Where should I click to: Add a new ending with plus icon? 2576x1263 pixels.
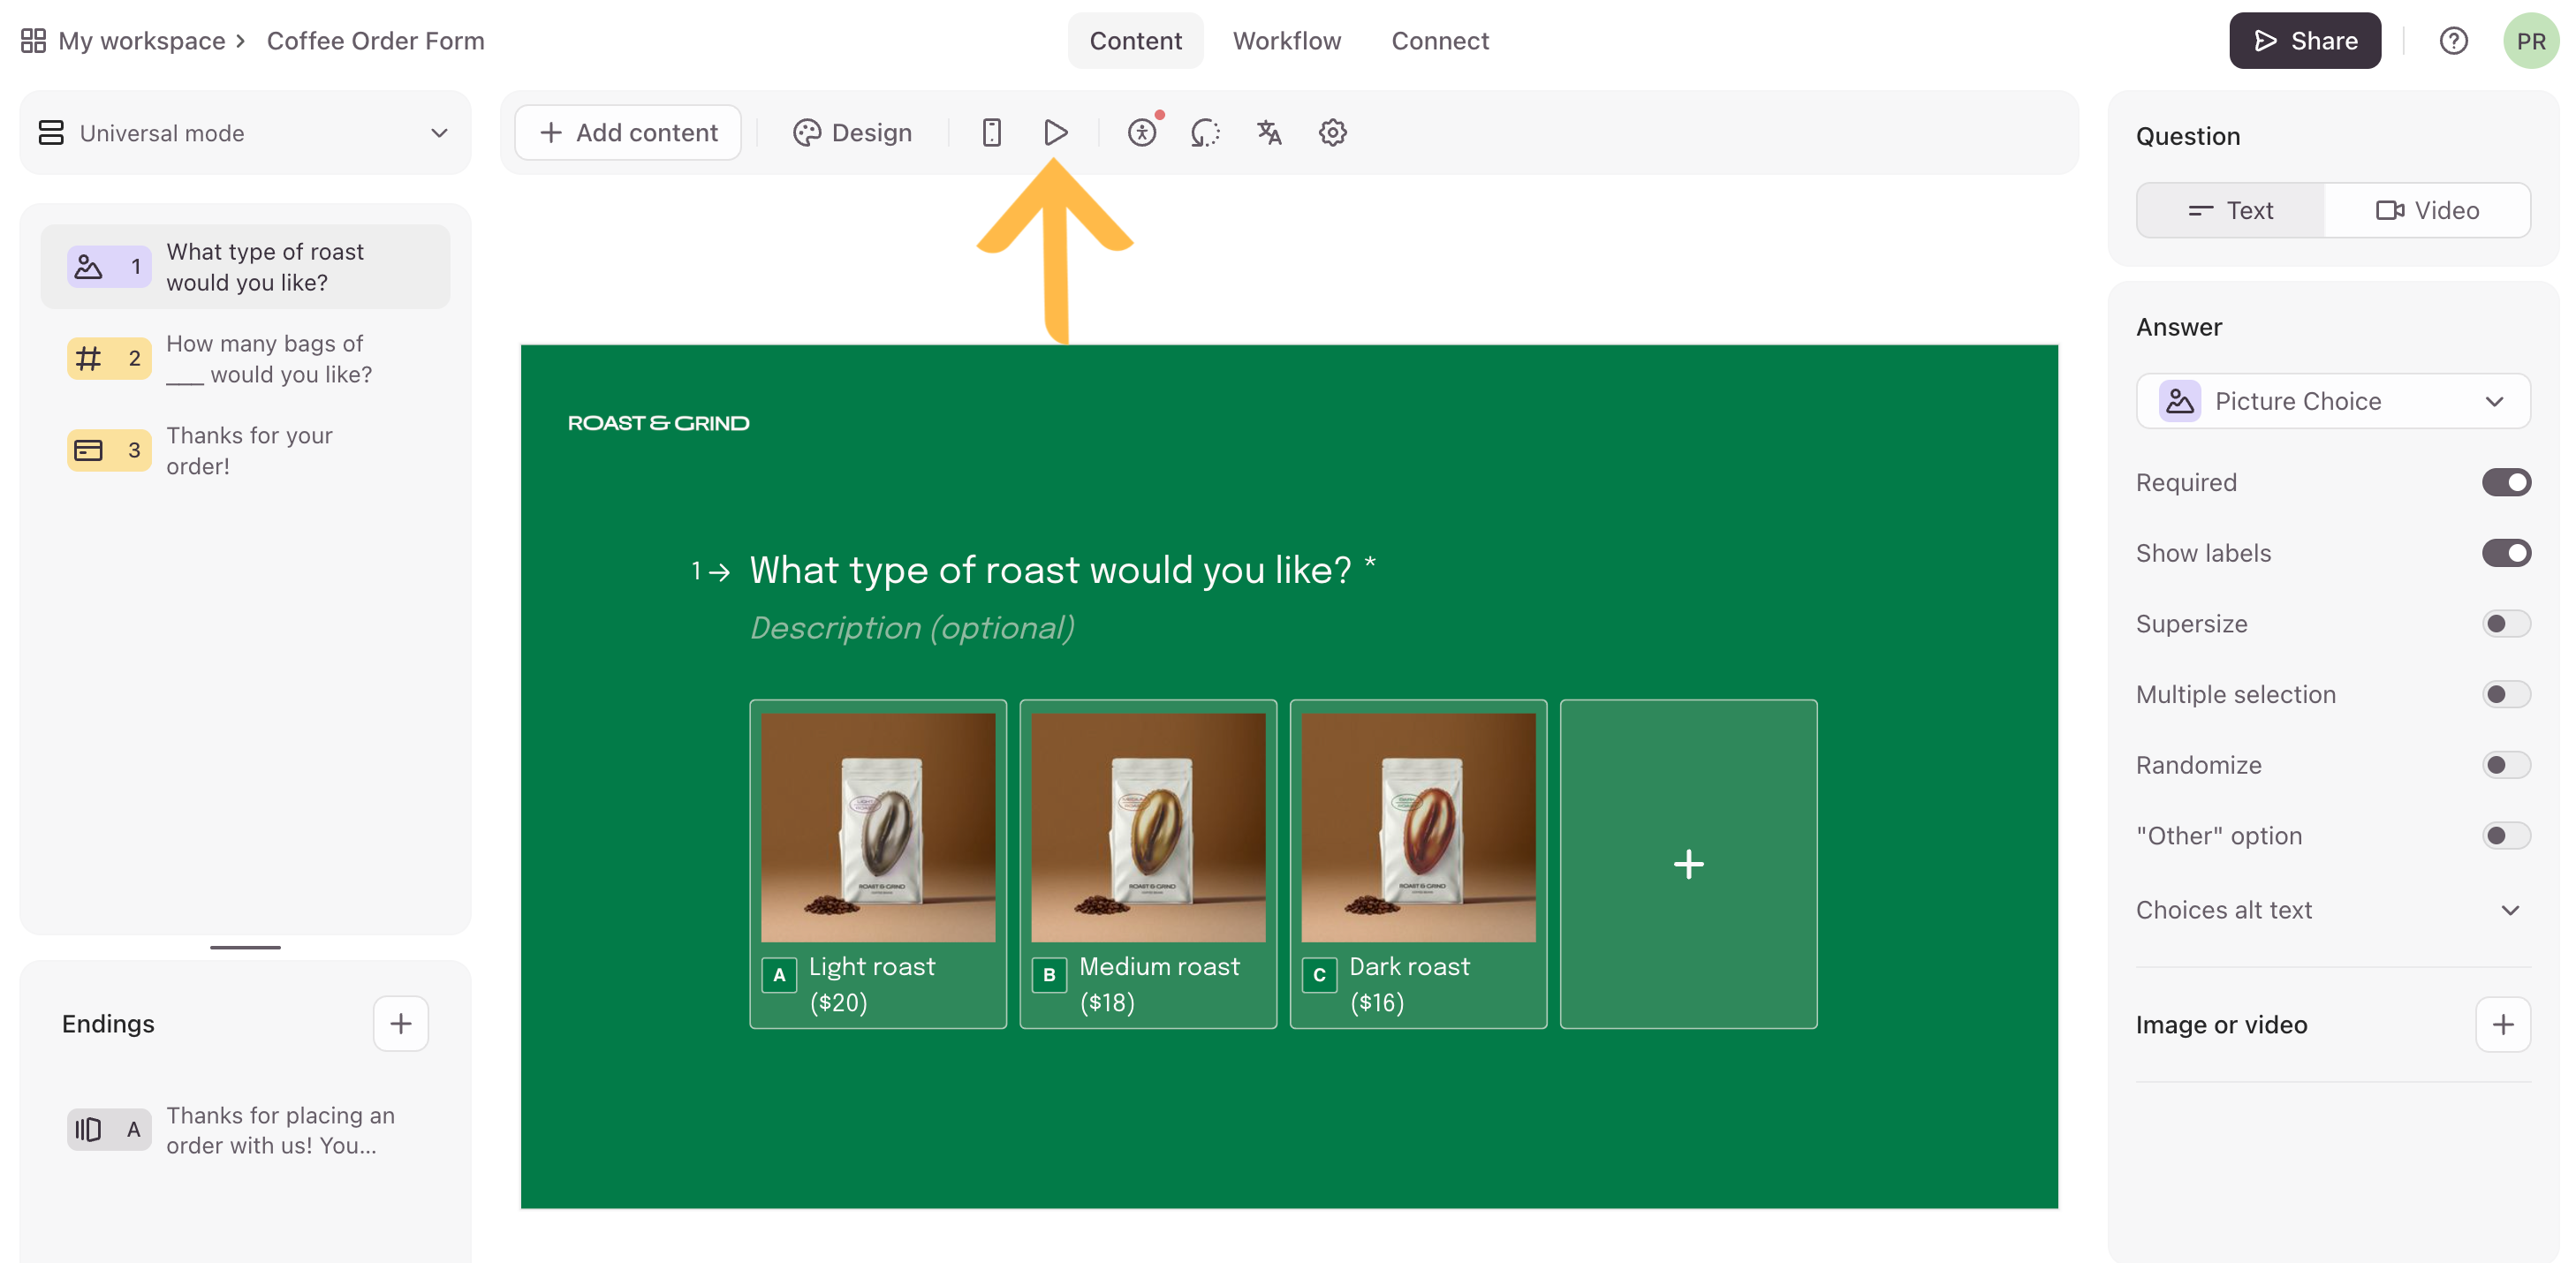click(x=400, y=1023)
